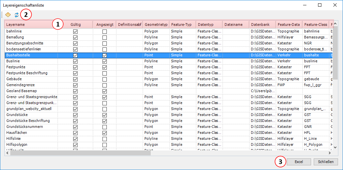Disable Angezeigt checkbox for Buslinie layer
Screen dimensions: 343x170
pyautogui.click(x=104, y=61)
